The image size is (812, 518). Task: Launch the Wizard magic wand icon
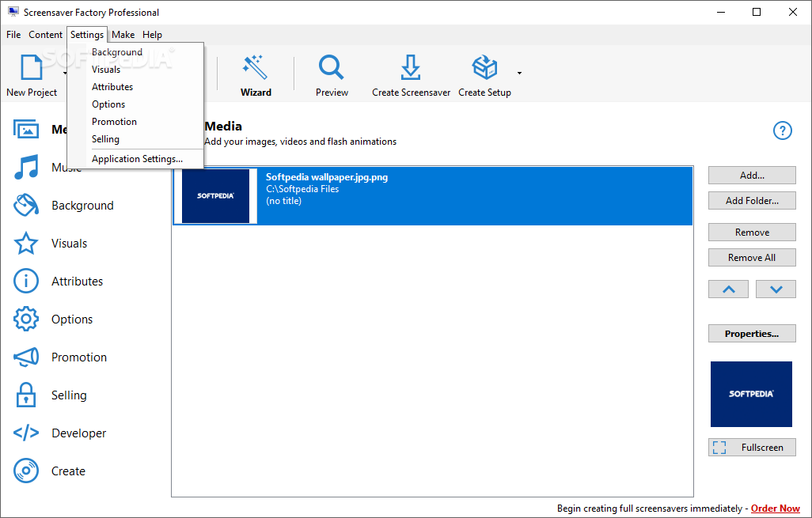pos(256,67)
